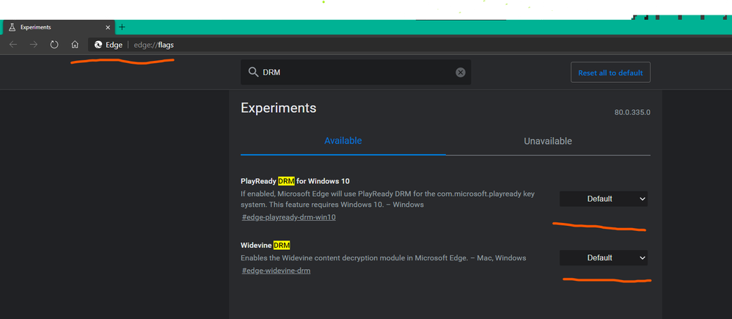Click the browser Back arrow
Image resolution: width=732 pixels, height=319 pixels.
click(x=13, y=45)
